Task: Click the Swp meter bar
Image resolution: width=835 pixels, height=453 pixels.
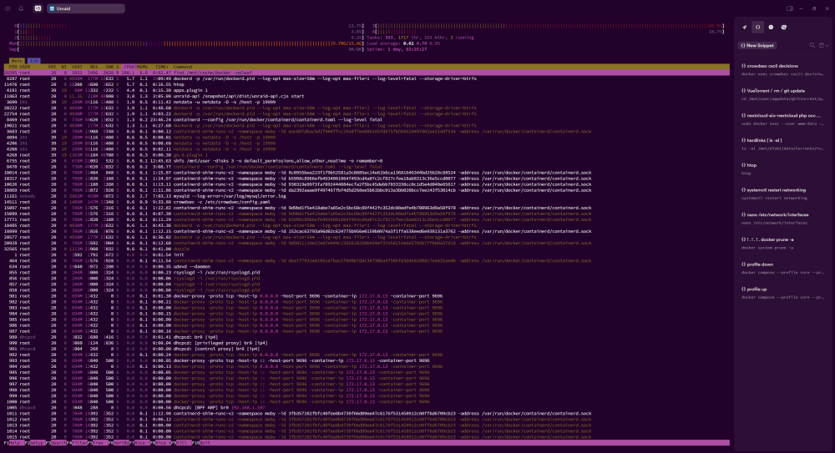Action: 186,49
